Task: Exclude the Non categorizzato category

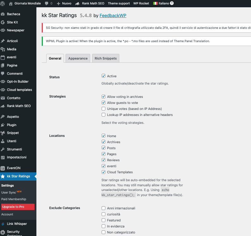Action: click(104, 232)
